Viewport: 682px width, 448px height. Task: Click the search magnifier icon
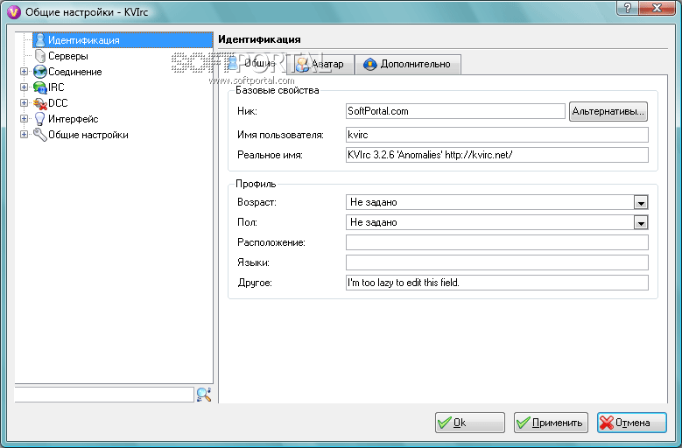pyautogui.click(x=204, y=394)
